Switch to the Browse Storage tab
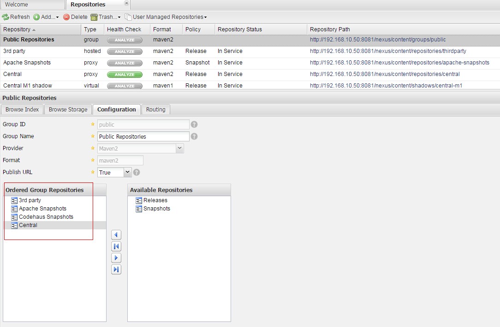The width and height of the screenshot is (500, 327). pyautogui.click(x=68, y=110)
